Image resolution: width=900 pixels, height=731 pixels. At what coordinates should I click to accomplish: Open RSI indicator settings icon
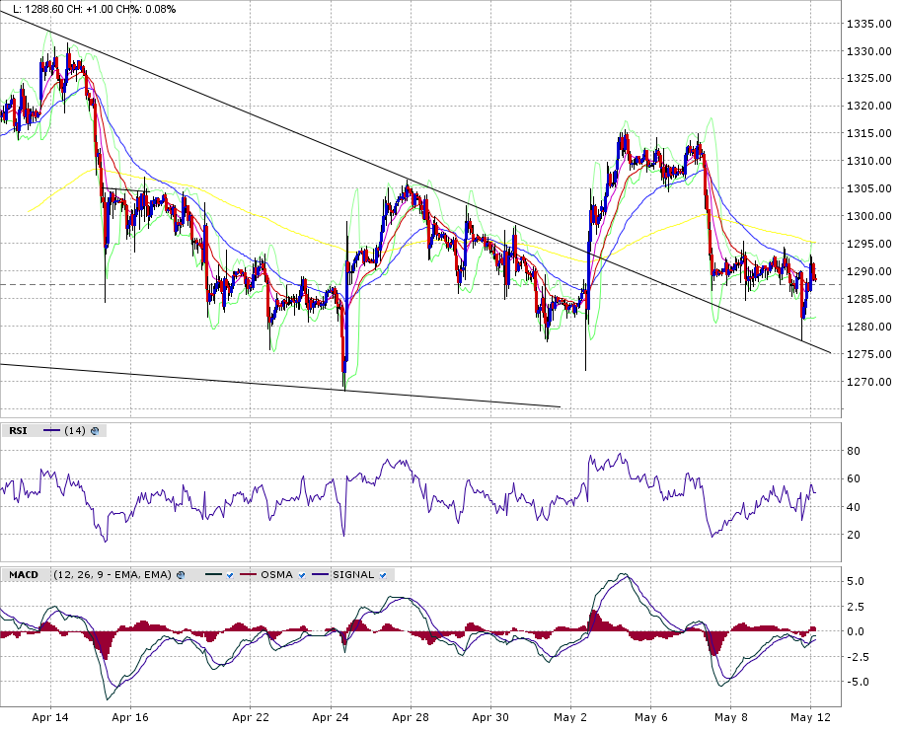click(x=95, y=431)
